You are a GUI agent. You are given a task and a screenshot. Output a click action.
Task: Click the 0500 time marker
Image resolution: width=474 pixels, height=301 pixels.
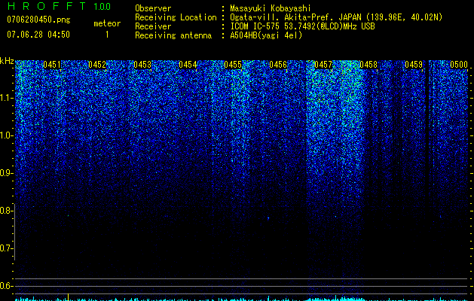(459, 65)
